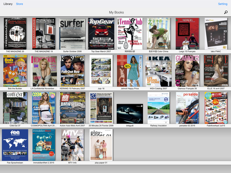Click the 'labo FNAC' title label
This screenshot has width=231, height=173.
[216, 51]
